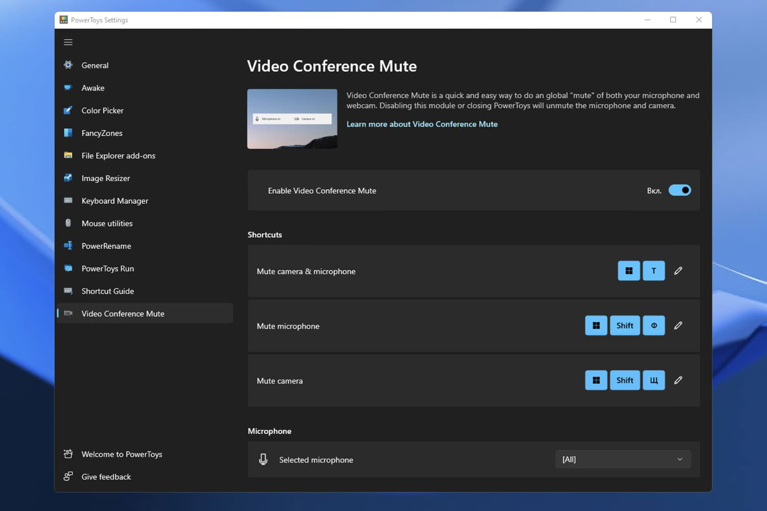The height and width of the screenshot is (511, 767).
Task: Click the Mouse utilities icon in sidebar
Action: (x=68, y=223)
